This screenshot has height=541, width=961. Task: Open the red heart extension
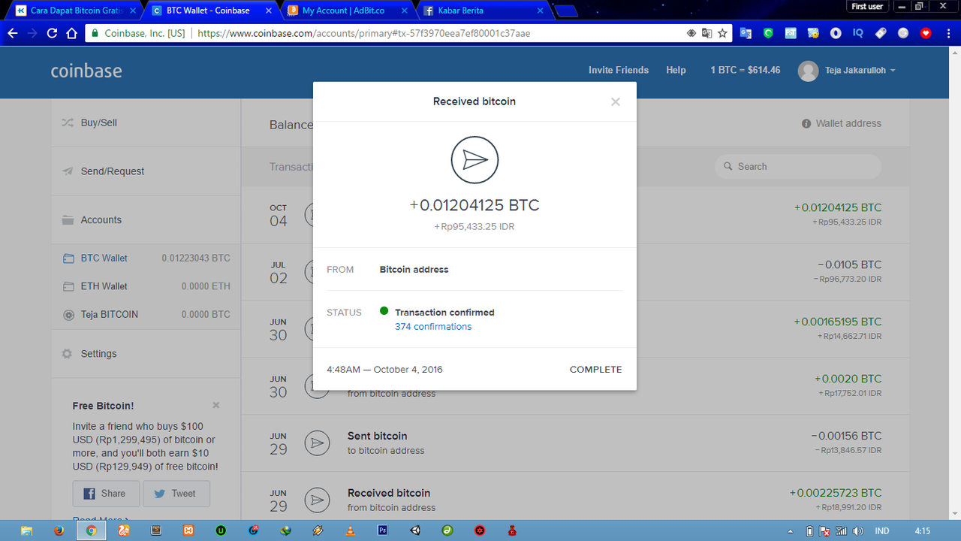click(926, 33)
